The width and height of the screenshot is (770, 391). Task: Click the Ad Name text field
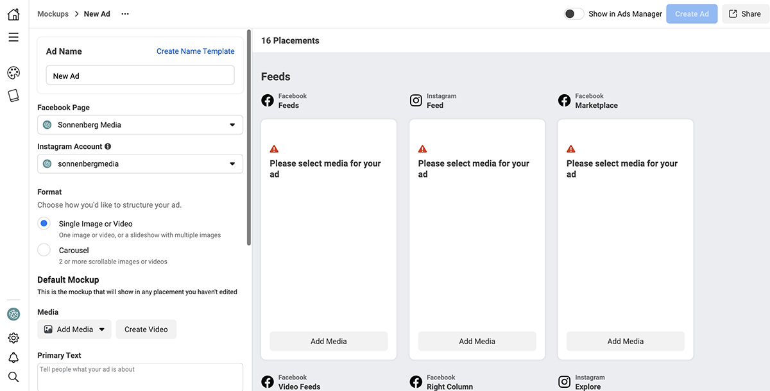(140, 76)
